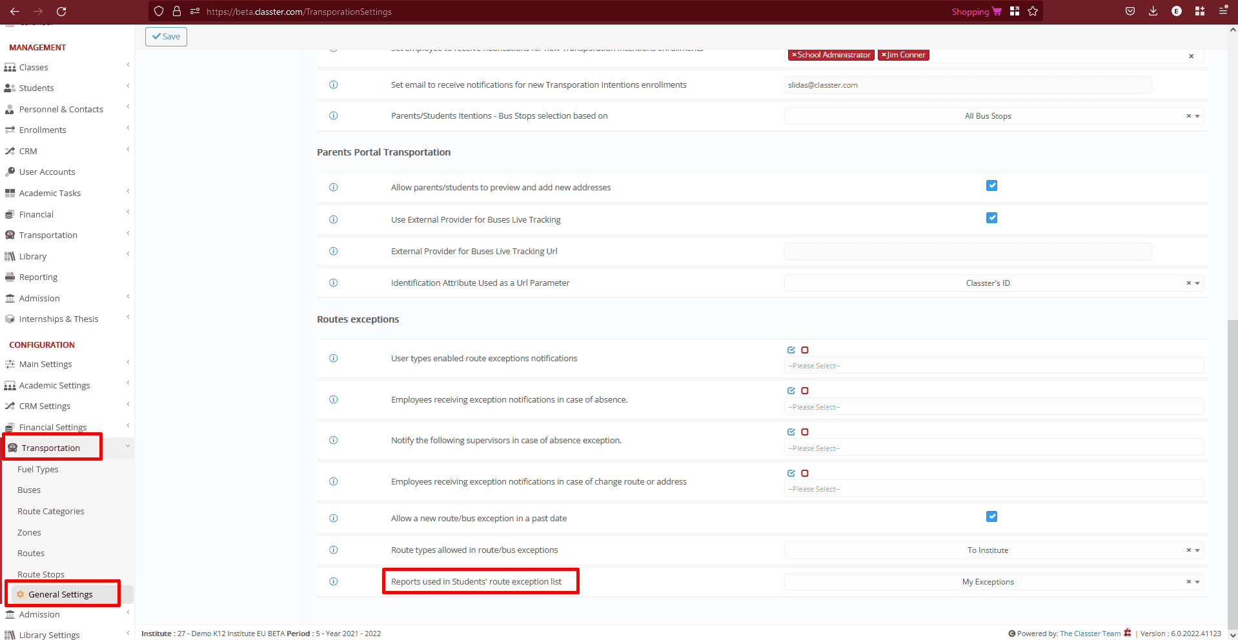Show info for Identification Attribute setting
1238x640 pixels.
click(334, 283)
